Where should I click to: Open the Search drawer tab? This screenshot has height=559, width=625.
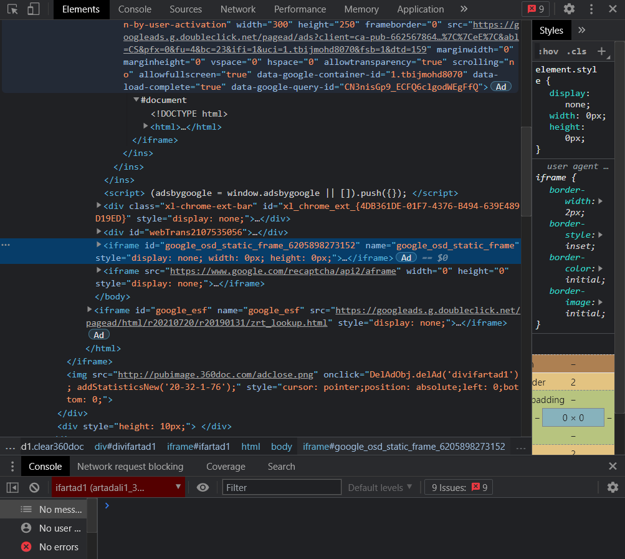282,467
